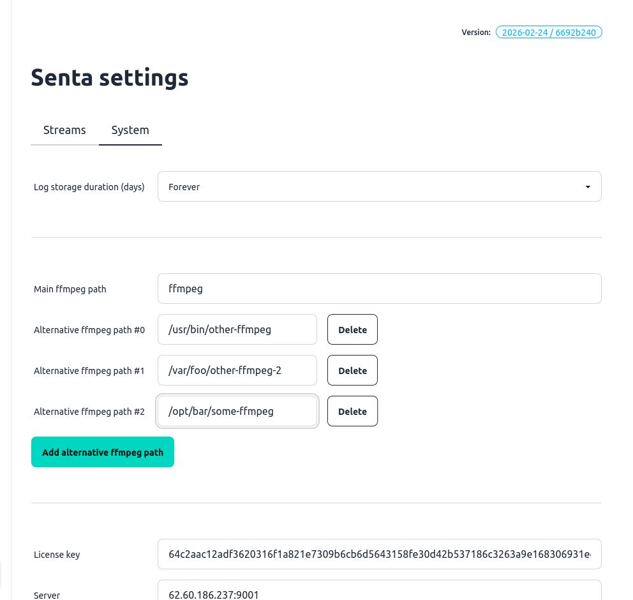Viewport: 633px width, 600px height.
Task: Edit the /var/foo/other-ffmpeg-2 path field
Action: click(x=237, y=371)
